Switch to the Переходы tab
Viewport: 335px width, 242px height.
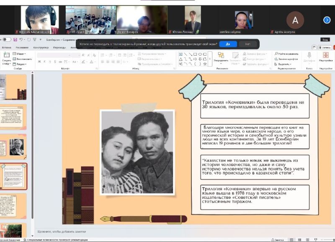point(59,48)
